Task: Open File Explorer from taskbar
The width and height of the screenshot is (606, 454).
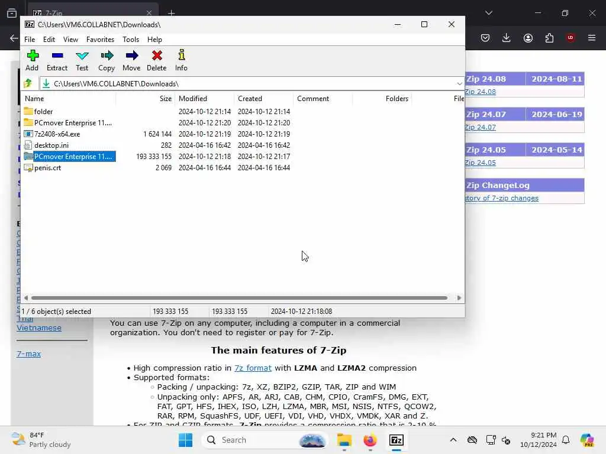Action: tap(344, 440)
